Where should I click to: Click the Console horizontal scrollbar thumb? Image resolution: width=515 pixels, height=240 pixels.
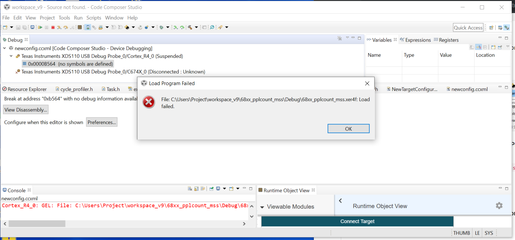(x=37, y=224)
